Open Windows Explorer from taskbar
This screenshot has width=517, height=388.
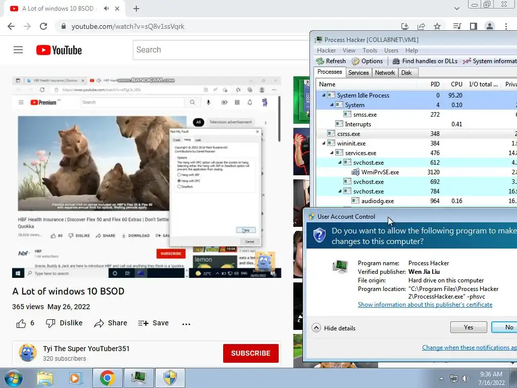click(45, 378)
